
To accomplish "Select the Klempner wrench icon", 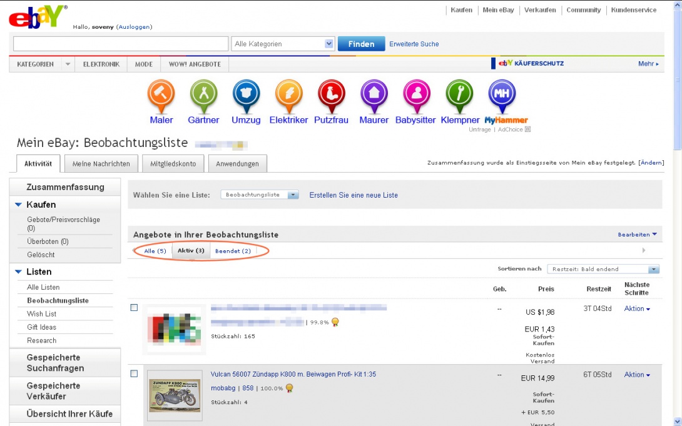I will click(x=459, y=94).
